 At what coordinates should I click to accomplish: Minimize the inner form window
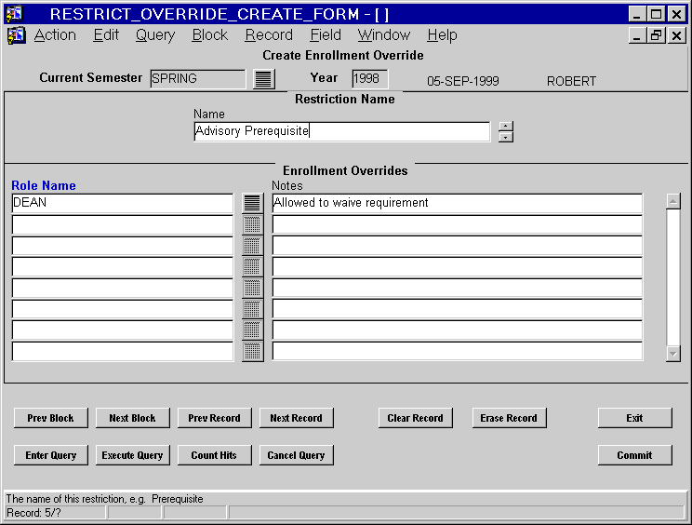(x=636, y=35)
